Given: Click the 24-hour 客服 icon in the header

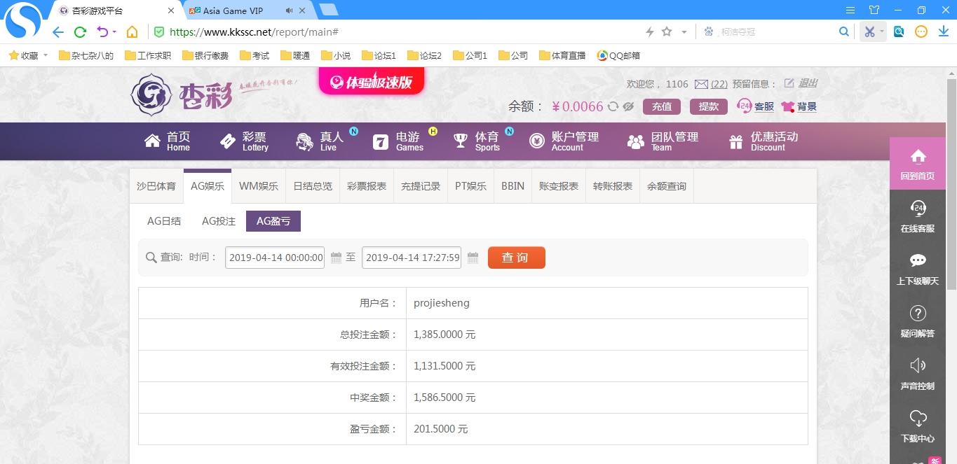Looking at the screenshot, I should pos(745,106).
